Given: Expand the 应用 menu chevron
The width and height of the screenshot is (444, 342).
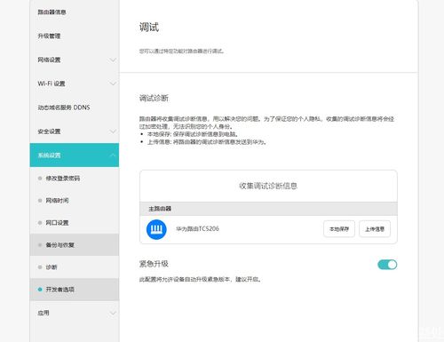Looking at the screenshot, I should (x=113, y=313).
